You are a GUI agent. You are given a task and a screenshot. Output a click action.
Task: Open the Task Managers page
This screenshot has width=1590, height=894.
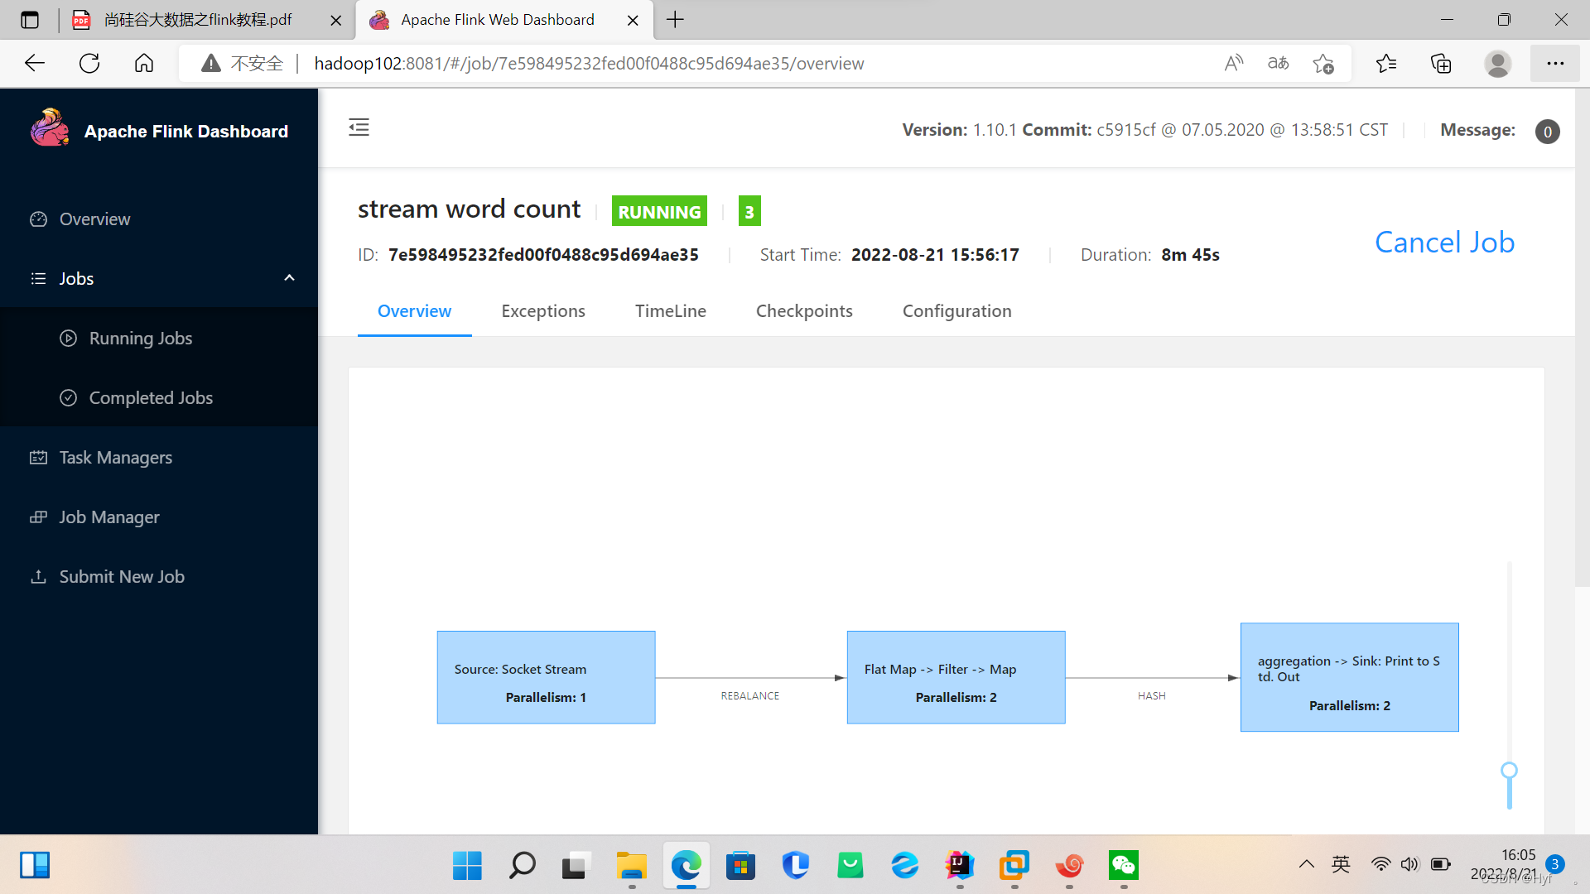pos(115,458)
